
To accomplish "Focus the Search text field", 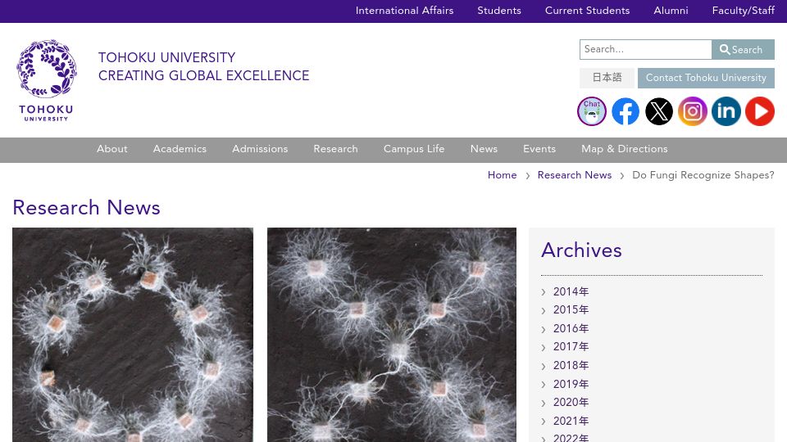I will [645, 50].
